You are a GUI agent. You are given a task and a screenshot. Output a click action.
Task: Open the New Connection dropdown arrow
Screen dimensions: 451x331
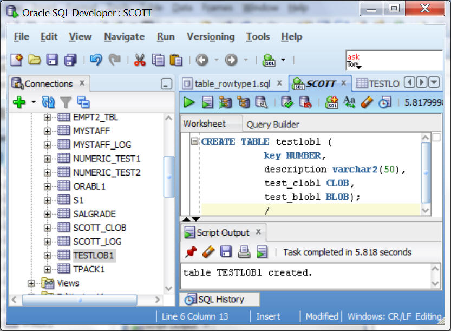tap(34, 102)
